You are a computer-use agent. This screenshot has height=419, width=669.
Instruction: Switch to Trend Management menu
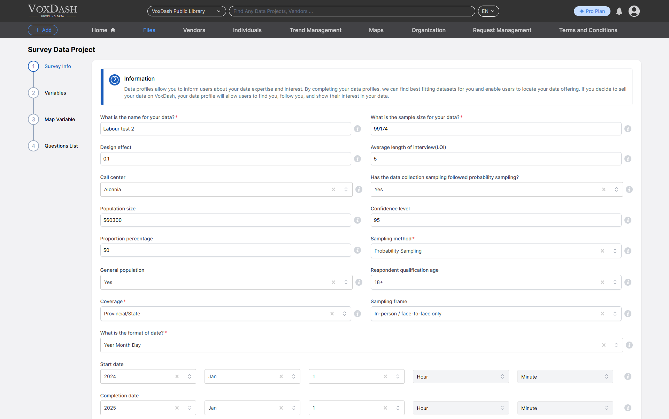click(x=315, y=30)
